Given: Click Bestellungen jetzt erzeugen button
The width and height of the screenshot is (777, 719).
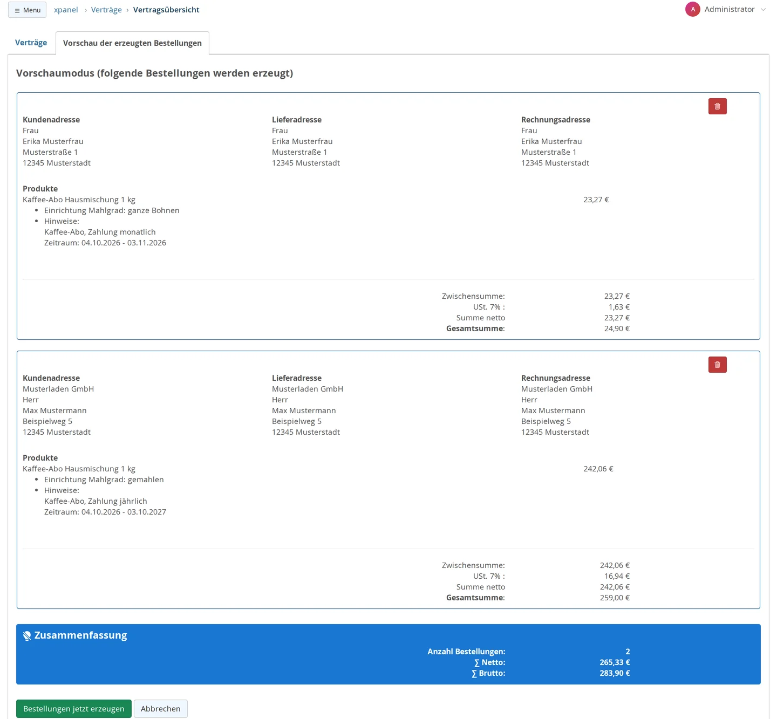Looking at the screenshot, I should [74, 709].
